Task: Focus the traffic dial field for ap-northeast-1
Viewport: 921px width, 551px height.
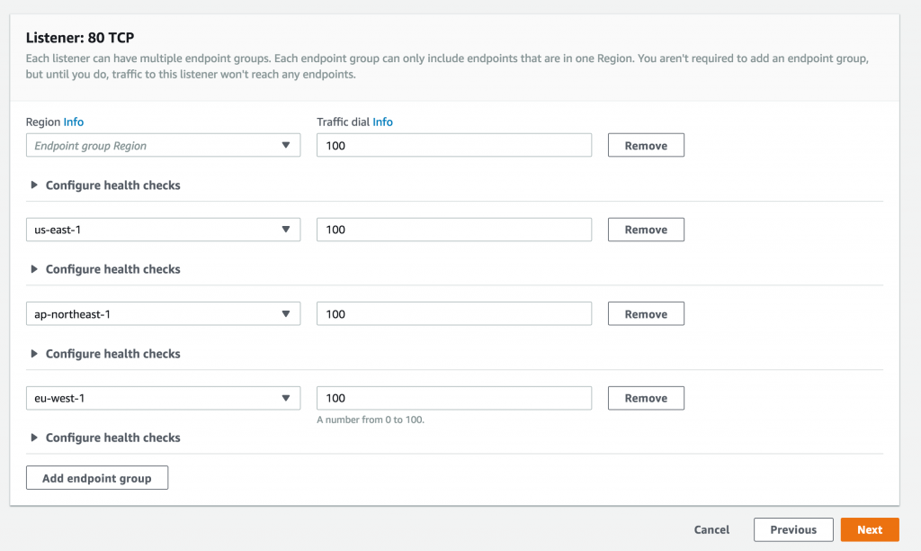Action: (x=453, y=314)
